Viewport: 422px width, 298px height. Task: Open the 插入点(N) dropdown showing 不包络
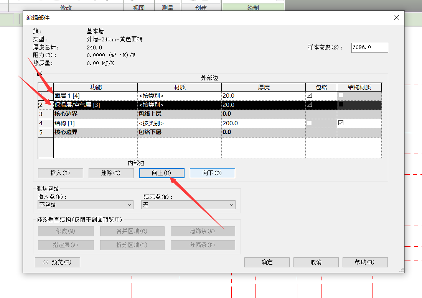(x=85, y=205)
